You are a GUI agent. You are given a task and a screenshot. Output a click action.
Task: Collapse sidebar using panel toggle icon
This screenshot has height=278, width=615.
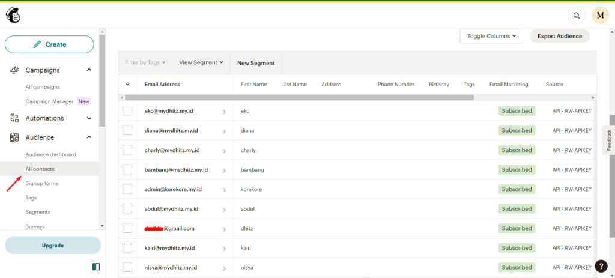point(96,267)
